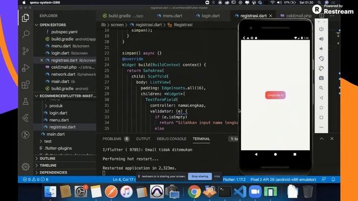This screenshot has height=201, width=358.
Task: Open the Test flask view
Action: [26, 101]
